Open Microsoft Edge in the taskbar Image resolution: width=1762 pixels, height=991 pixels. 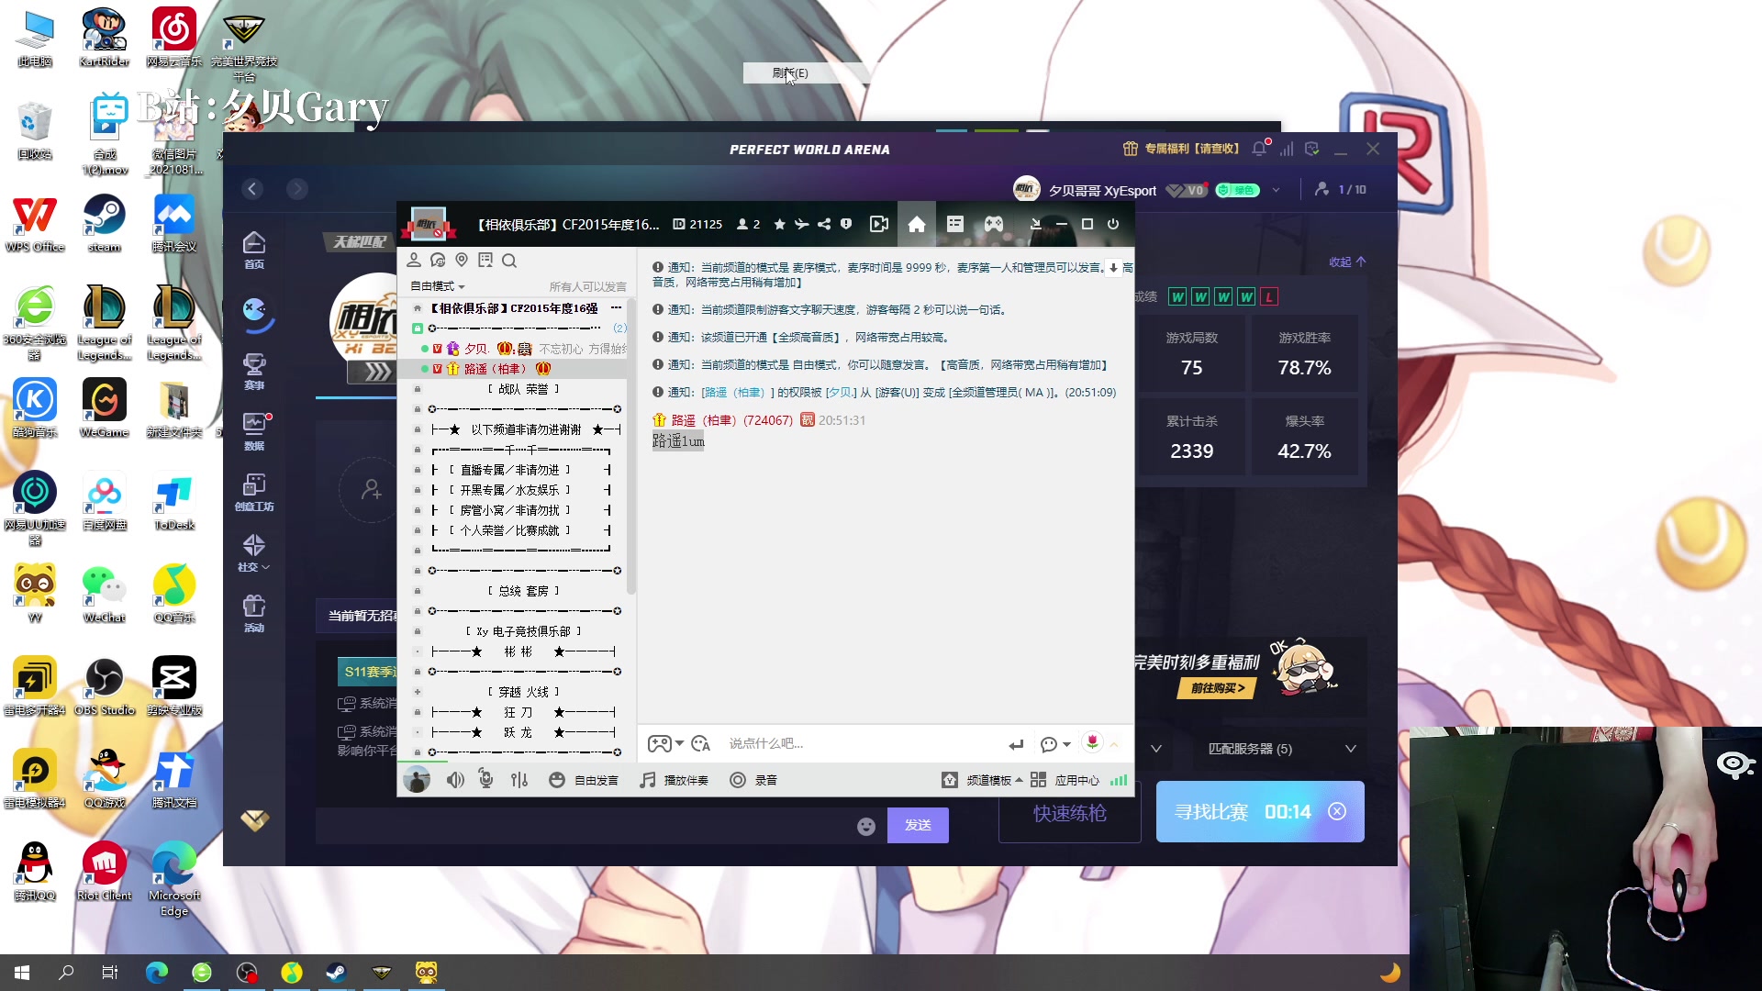tap(157, 972)
